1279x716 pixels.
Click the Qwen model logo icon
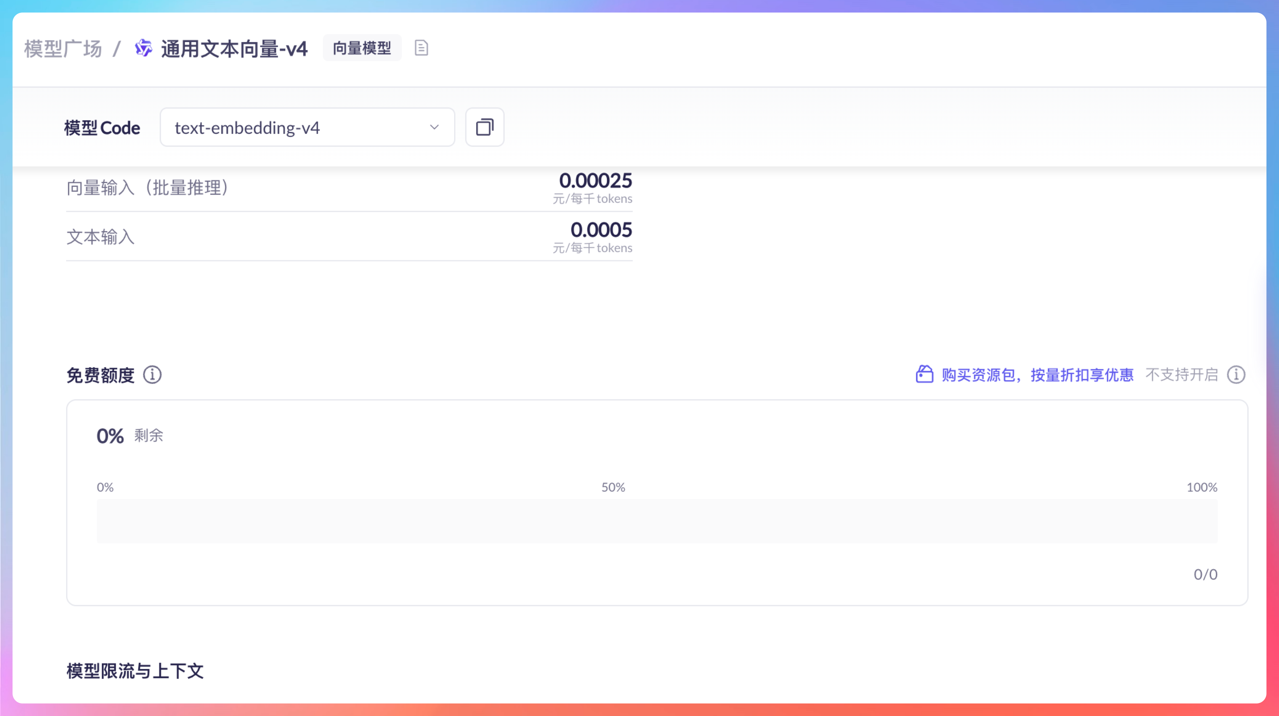click(144, 48)
